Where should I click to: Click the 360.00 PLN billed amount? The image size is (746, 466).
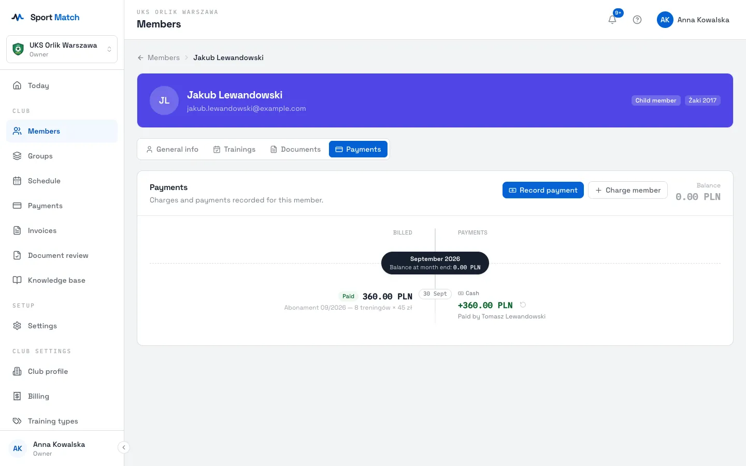pyautogui.click(x=388, y=297)
